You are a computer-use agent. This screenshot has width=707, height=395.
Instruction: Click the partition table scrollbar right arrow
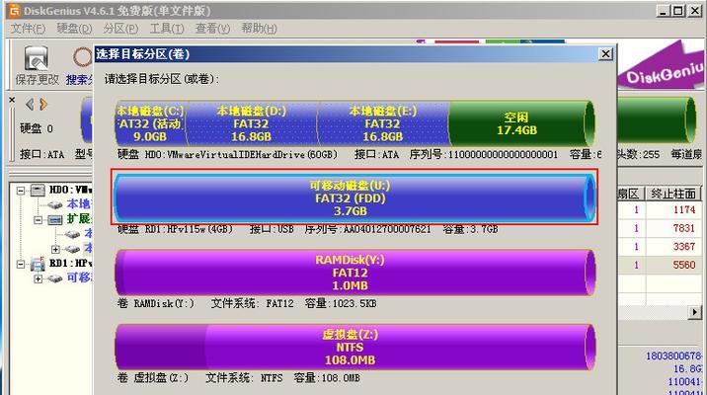coord(695,312)
